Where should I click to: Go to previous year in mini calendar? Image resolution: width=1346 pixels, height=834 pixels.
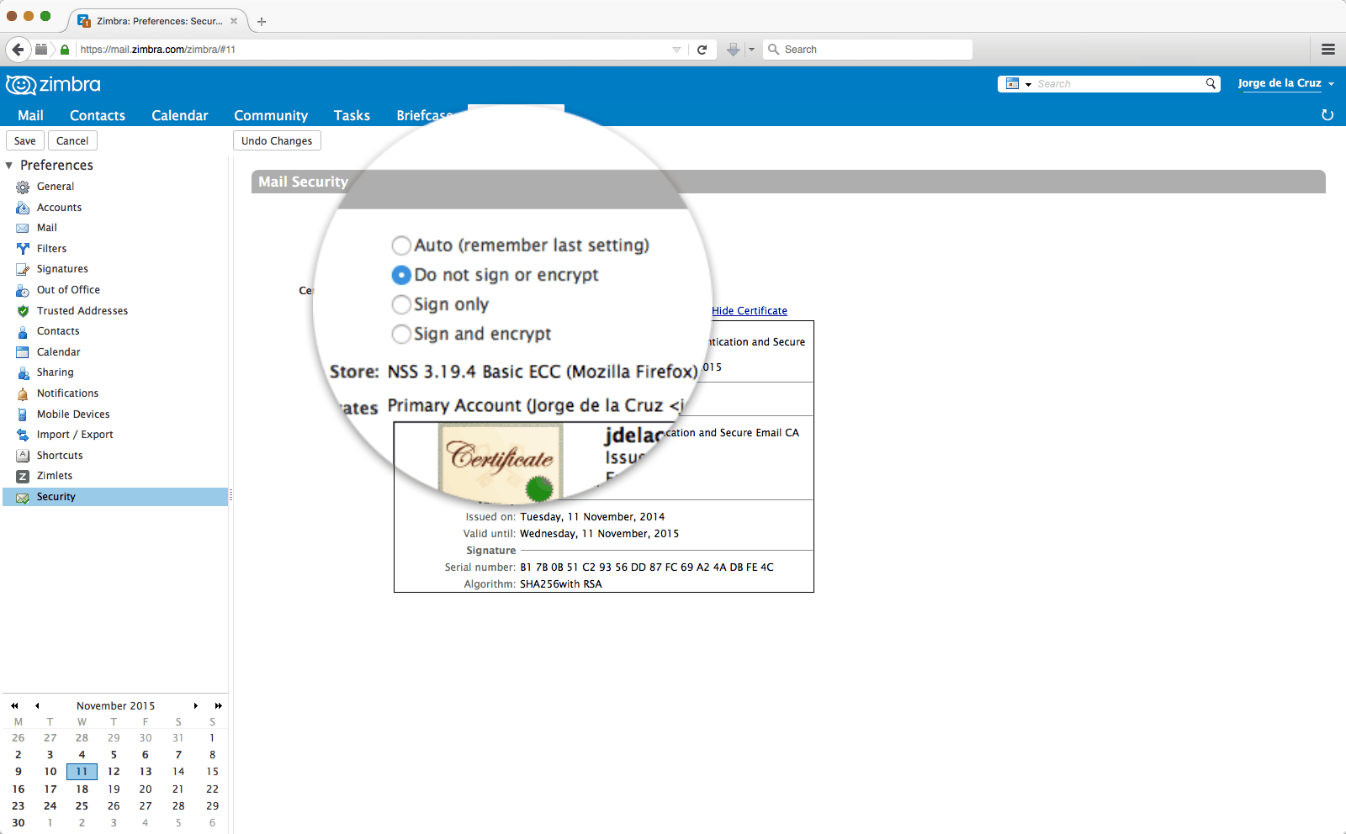[x=14, y=706]
